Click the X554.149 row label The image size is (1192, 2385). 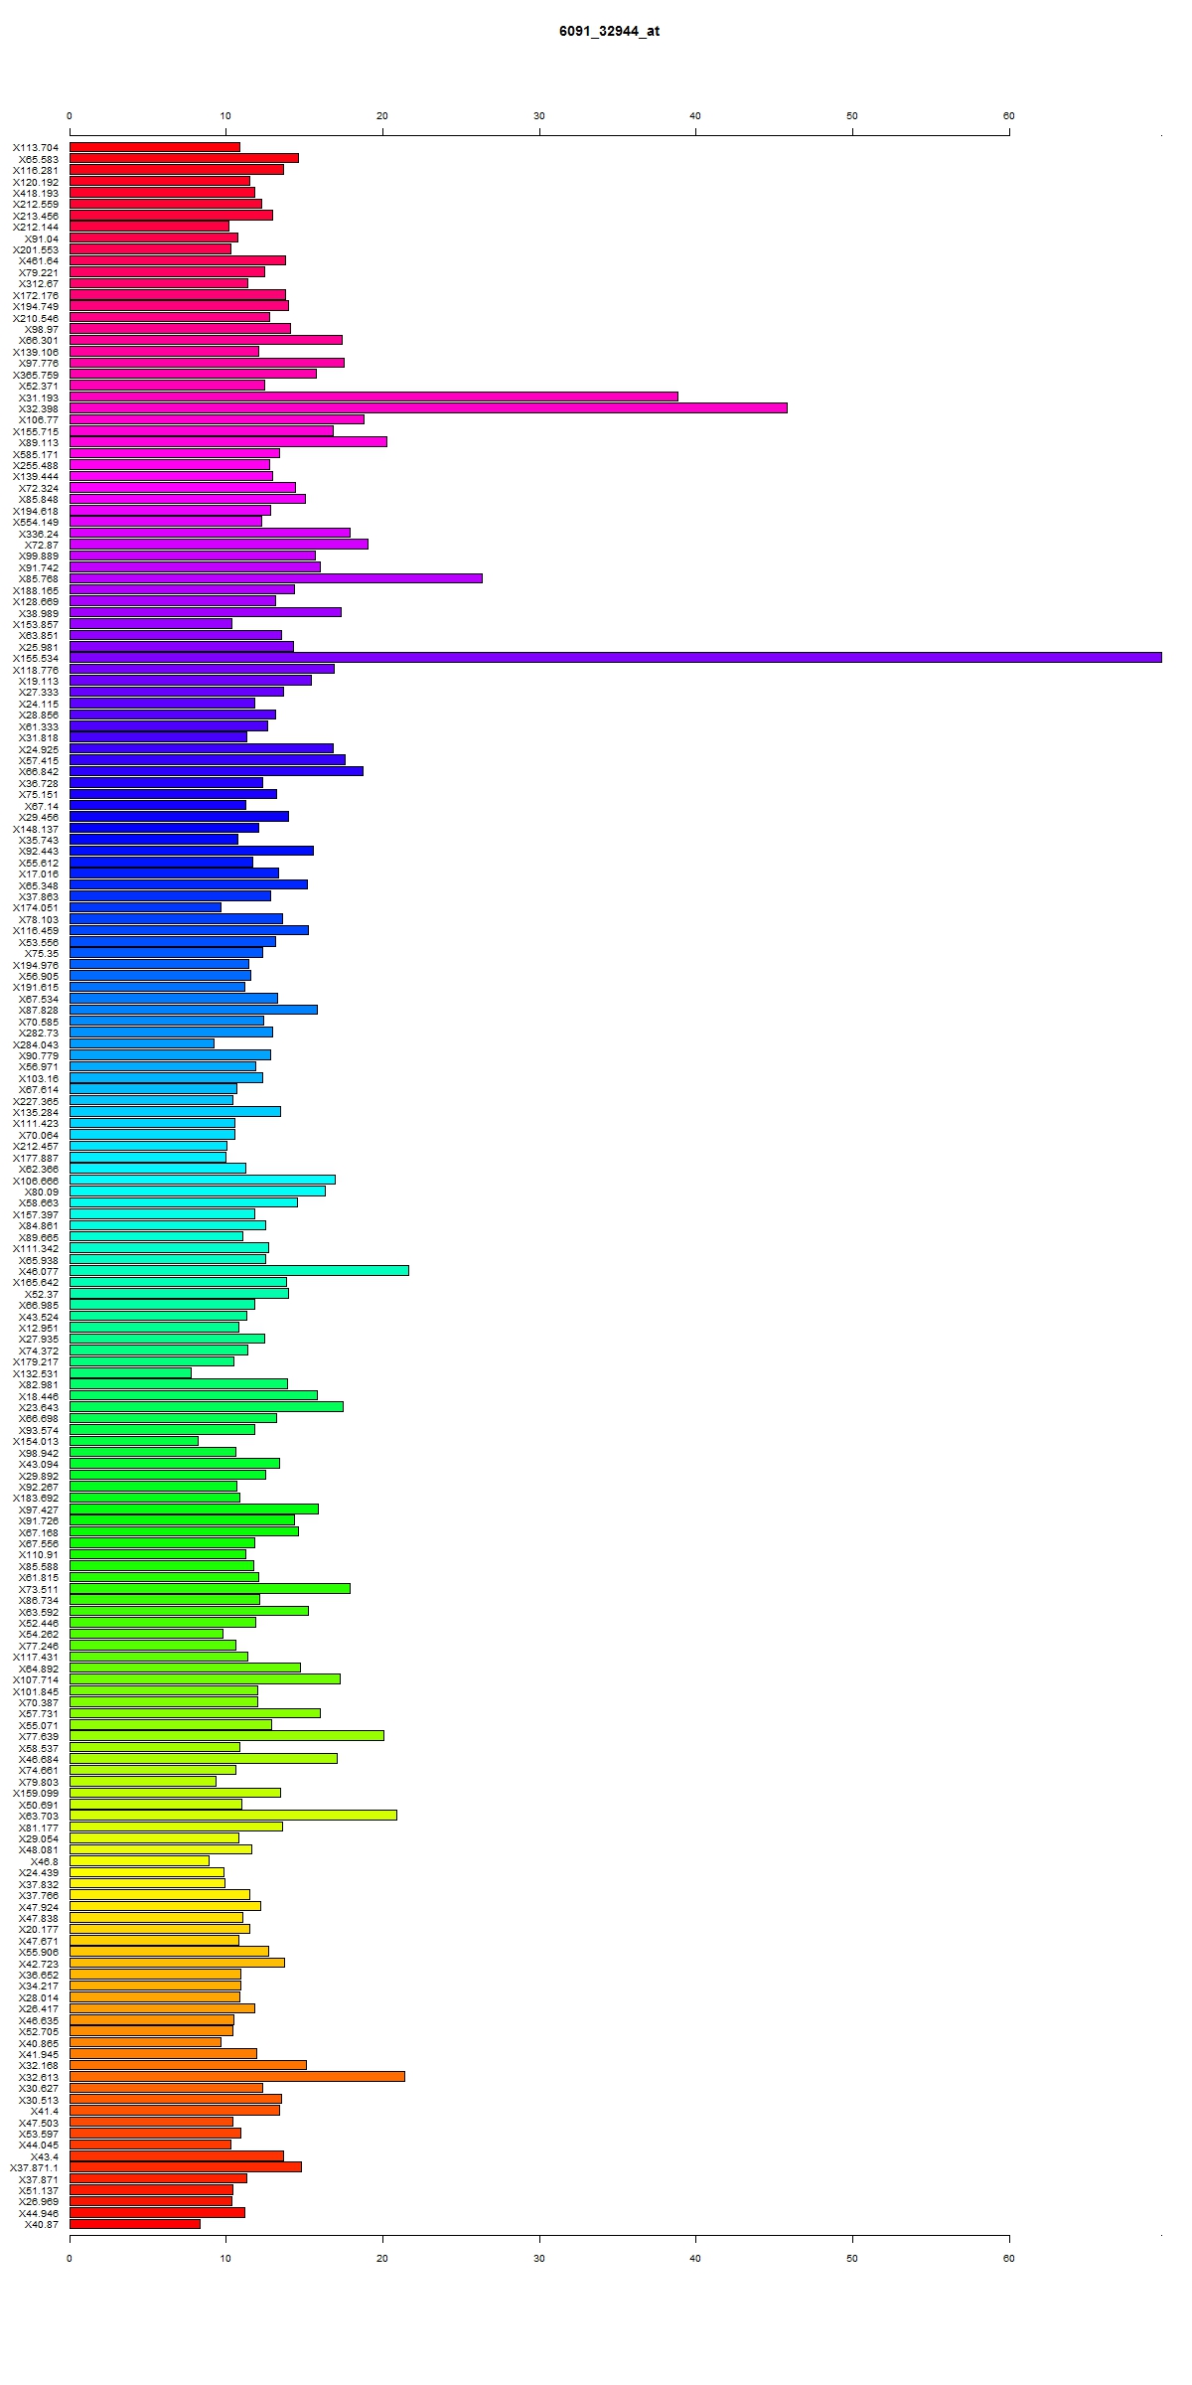[x=36, y=523]
